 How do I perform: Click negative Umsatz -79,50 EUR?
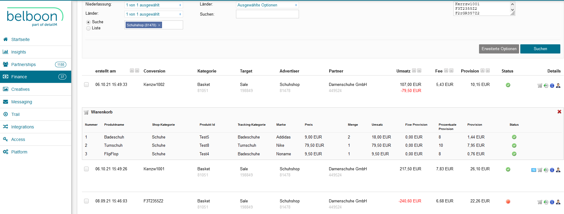(x=411, y=91)
